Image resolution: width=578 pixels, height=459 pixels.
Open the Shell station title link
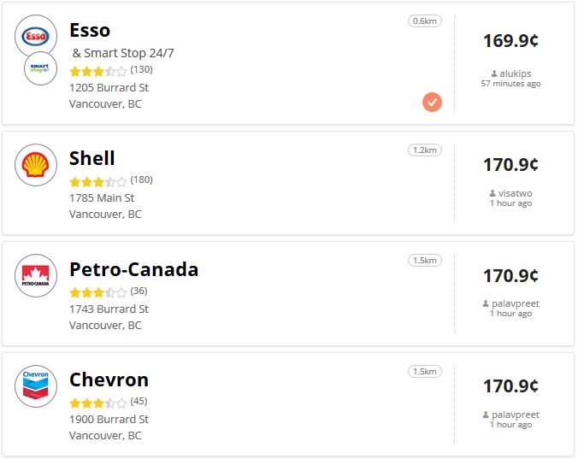(91, 158)
